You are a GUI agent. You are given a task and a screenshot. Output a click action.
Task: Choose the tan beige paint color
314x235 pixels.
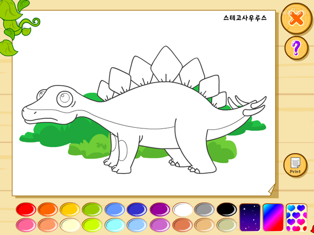click(205, 225)
